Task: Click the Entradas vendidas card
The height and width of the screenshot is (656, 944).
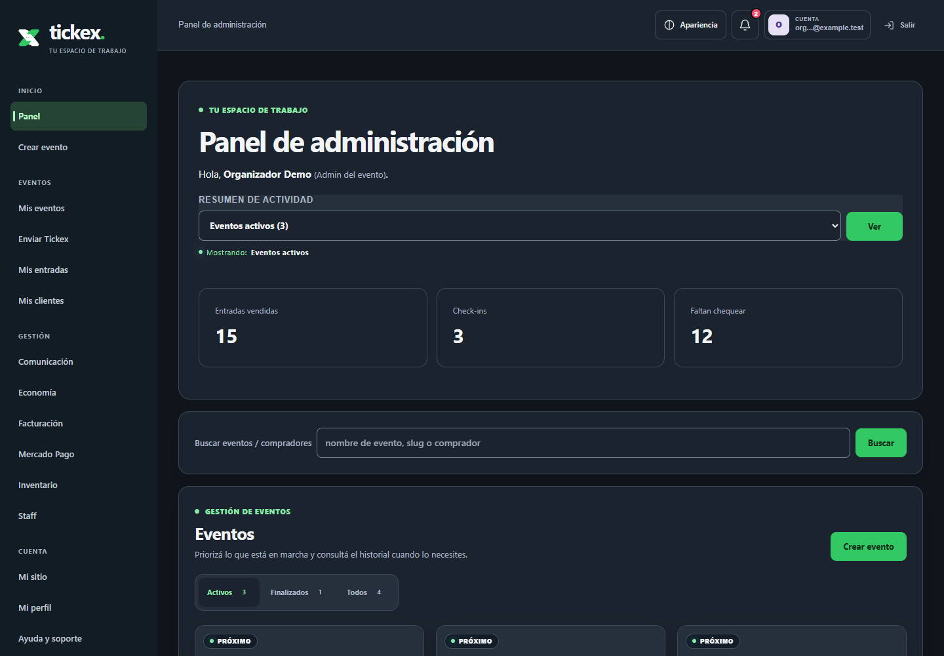Action: [x=313, y=327]
